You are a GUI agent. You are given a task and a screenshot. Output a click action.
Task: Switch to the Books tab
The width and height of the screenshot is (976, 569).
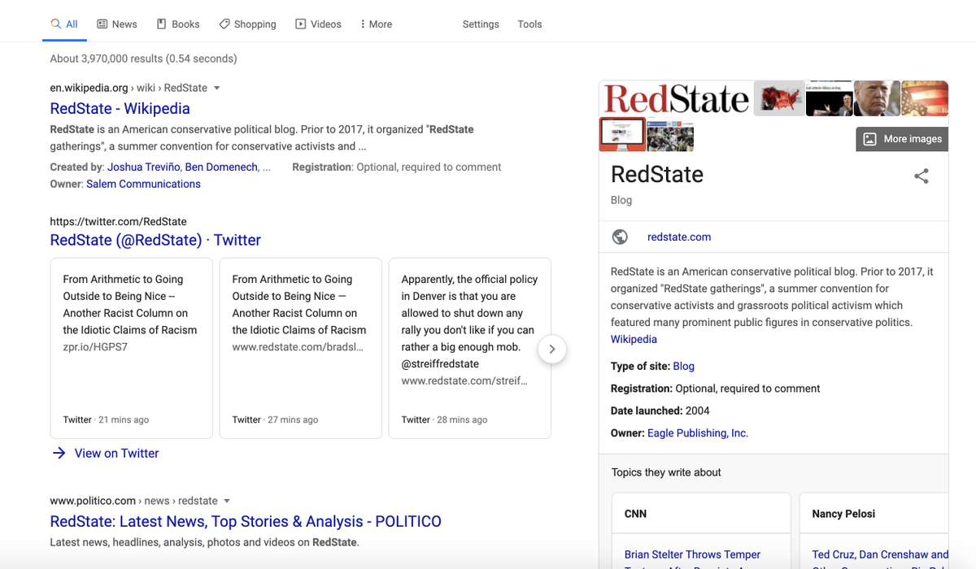coord(178,24)
